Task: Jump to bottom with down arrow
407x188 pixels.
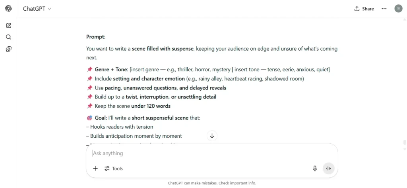Action: click(212, 136)
